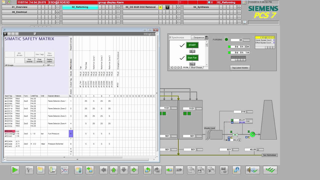Click the green START step box
The width and height of the screenshot is (320, 180).
[x=192, y=45]
